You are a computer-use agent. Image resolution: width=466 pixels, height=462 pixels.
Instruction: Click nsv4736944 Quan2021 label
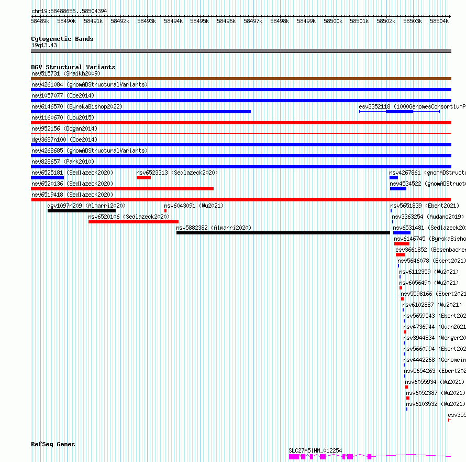[435, 327]
